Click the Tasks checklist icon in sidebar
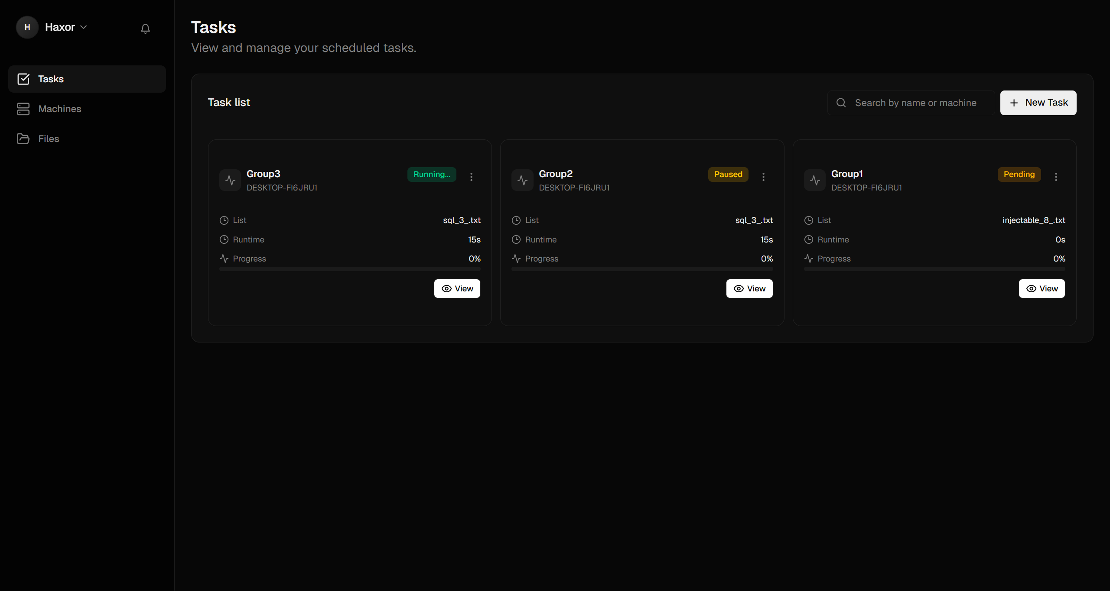 [x=23, y=79]
